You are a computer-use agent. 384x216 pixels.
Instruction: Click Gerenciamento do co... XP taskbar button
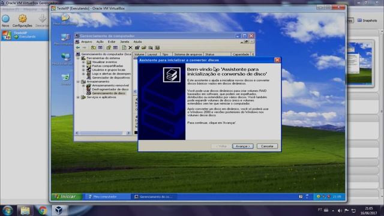[155, 197]
